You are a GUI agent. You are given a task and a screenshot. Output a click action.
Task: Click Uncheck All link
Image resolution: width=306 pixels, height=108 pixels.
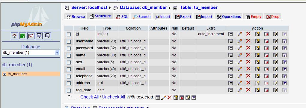point(114,97)
